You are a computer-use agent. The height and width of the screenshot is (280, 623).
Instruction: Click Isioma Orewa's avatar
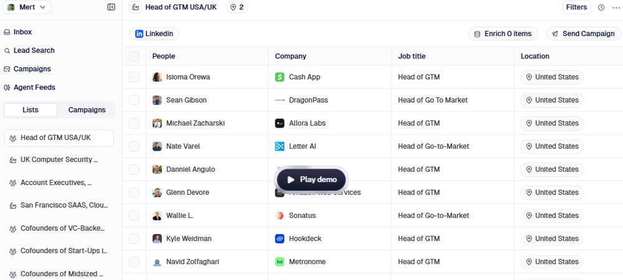point(158,77)
